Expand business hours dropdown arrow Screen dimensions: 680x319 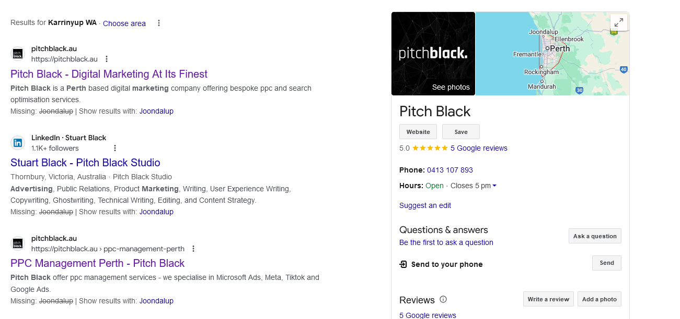[x=494, y=186]
